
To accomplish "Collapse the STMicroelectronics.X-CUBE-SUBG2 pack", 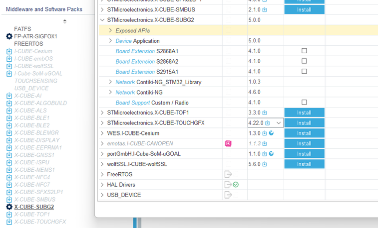I will (102, 20).
